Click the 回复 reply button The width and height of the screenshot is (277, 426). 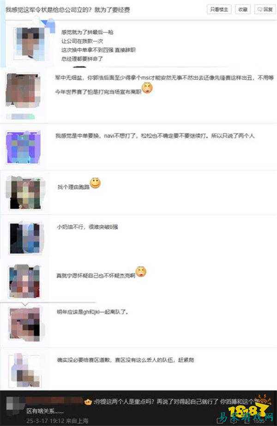pyautogui.click(x=265, y=10)
